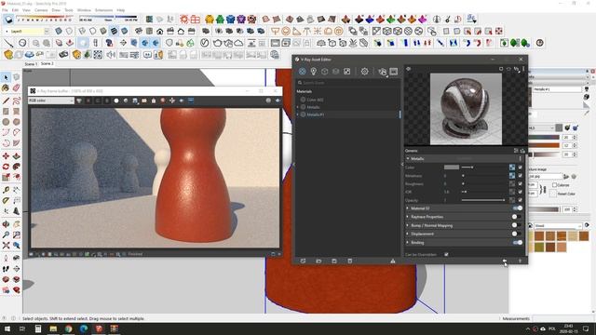Screen dimensions: 596x335
Task: Open V-Ray render Settings gear
Action: pos(364,72)
